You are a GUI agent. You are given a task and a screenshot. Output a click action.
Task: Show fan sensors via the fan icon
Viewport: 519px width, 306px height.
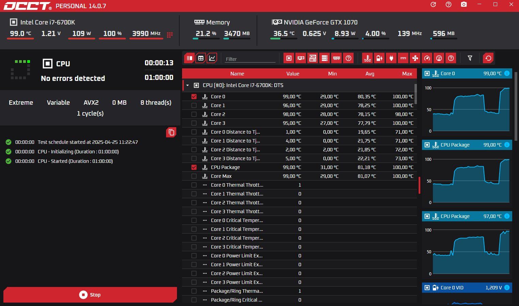(x=415, y=58)
